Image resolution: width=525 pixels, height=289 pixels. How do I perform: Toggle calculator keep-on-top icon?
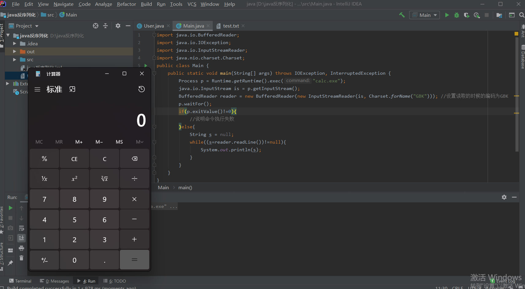click(x=72, y=89)
